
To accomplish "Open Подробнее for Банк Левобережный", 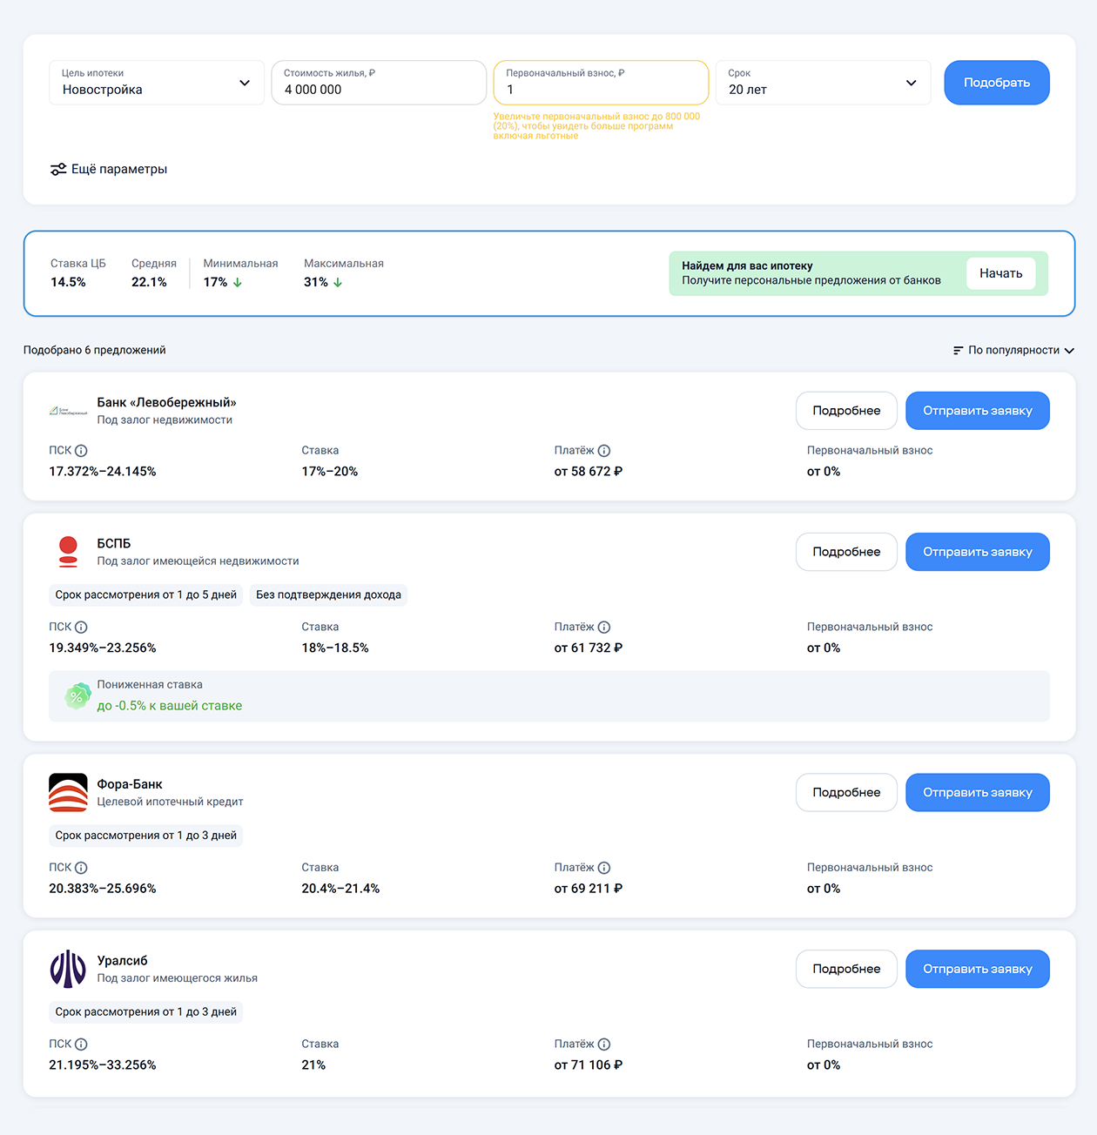I will (x=846, y=411).
